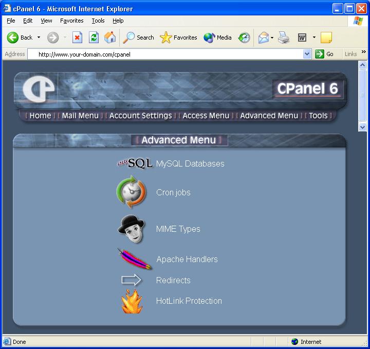Open the Home link in cPanel navigation
370x349 pixels.
coord(41,116)
